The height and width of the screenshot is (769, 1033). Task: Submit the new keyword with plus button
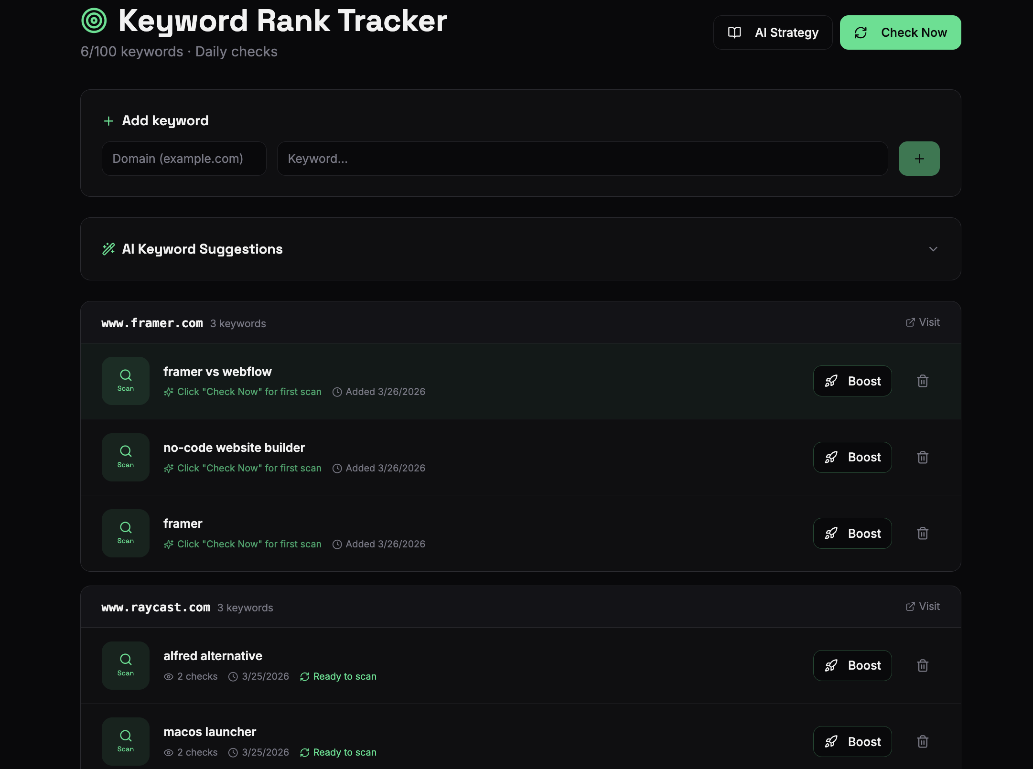pyautogui.click(x=919, y=159)
